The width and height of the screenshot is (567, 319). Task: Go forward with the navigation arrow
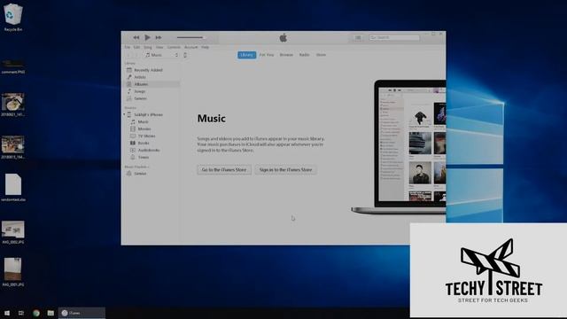pyautogui.click(x=136, y=55)
